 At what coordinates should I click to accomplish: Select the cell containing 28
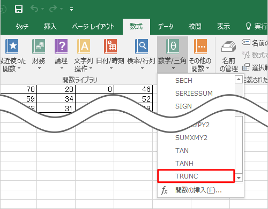pos(56,89)
